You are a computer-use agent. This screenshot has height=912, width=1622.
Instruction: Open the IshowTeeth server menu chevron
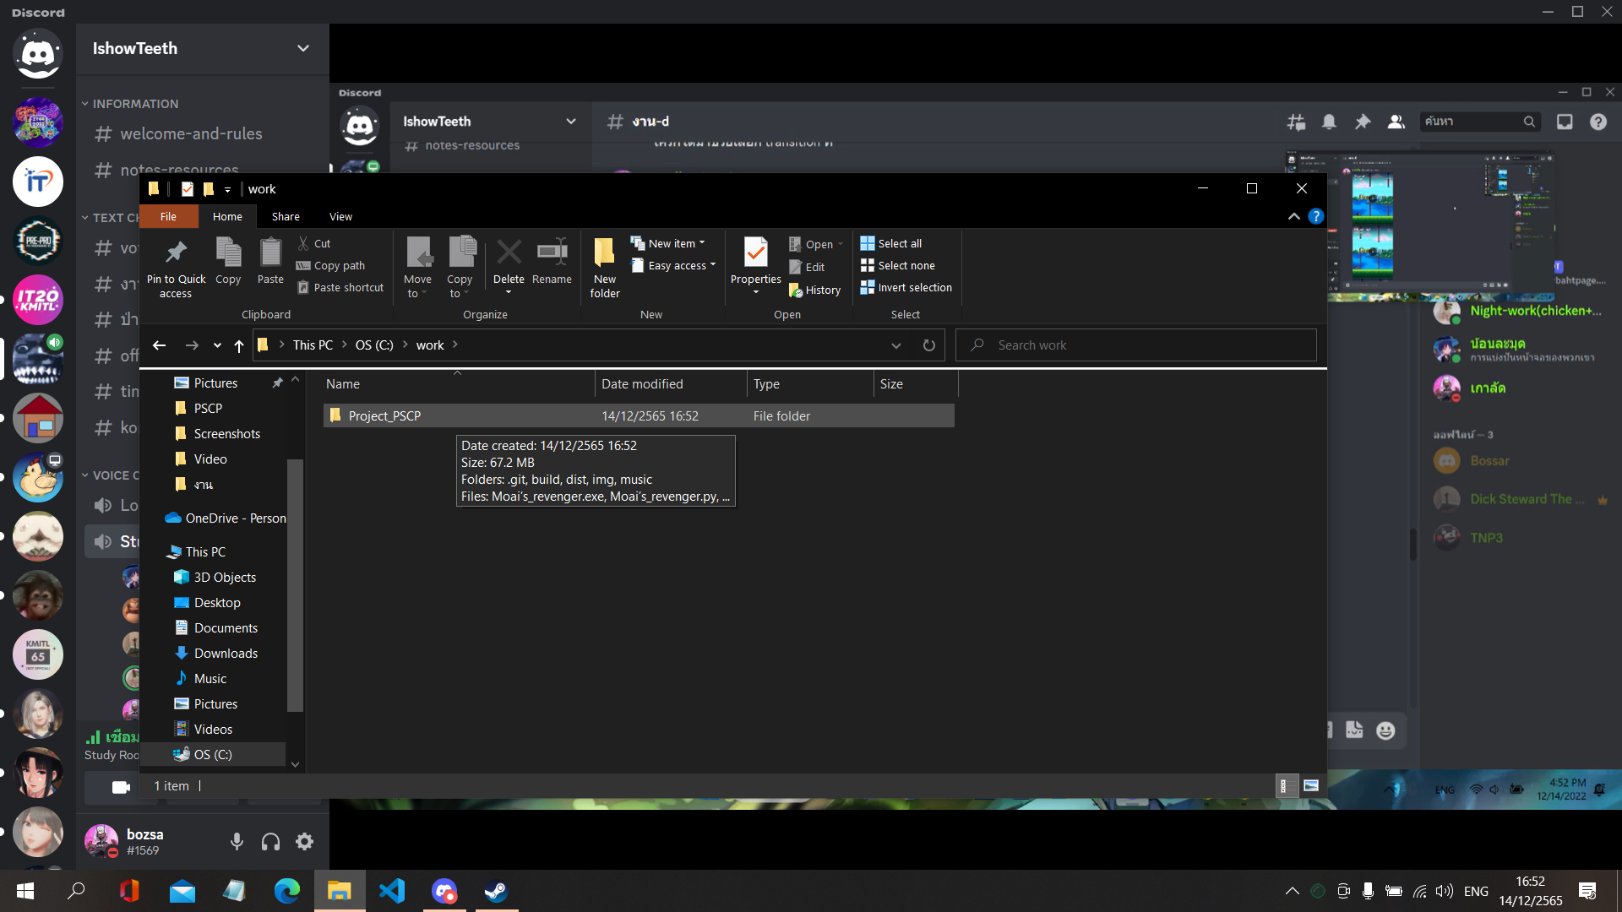point(302,48)
